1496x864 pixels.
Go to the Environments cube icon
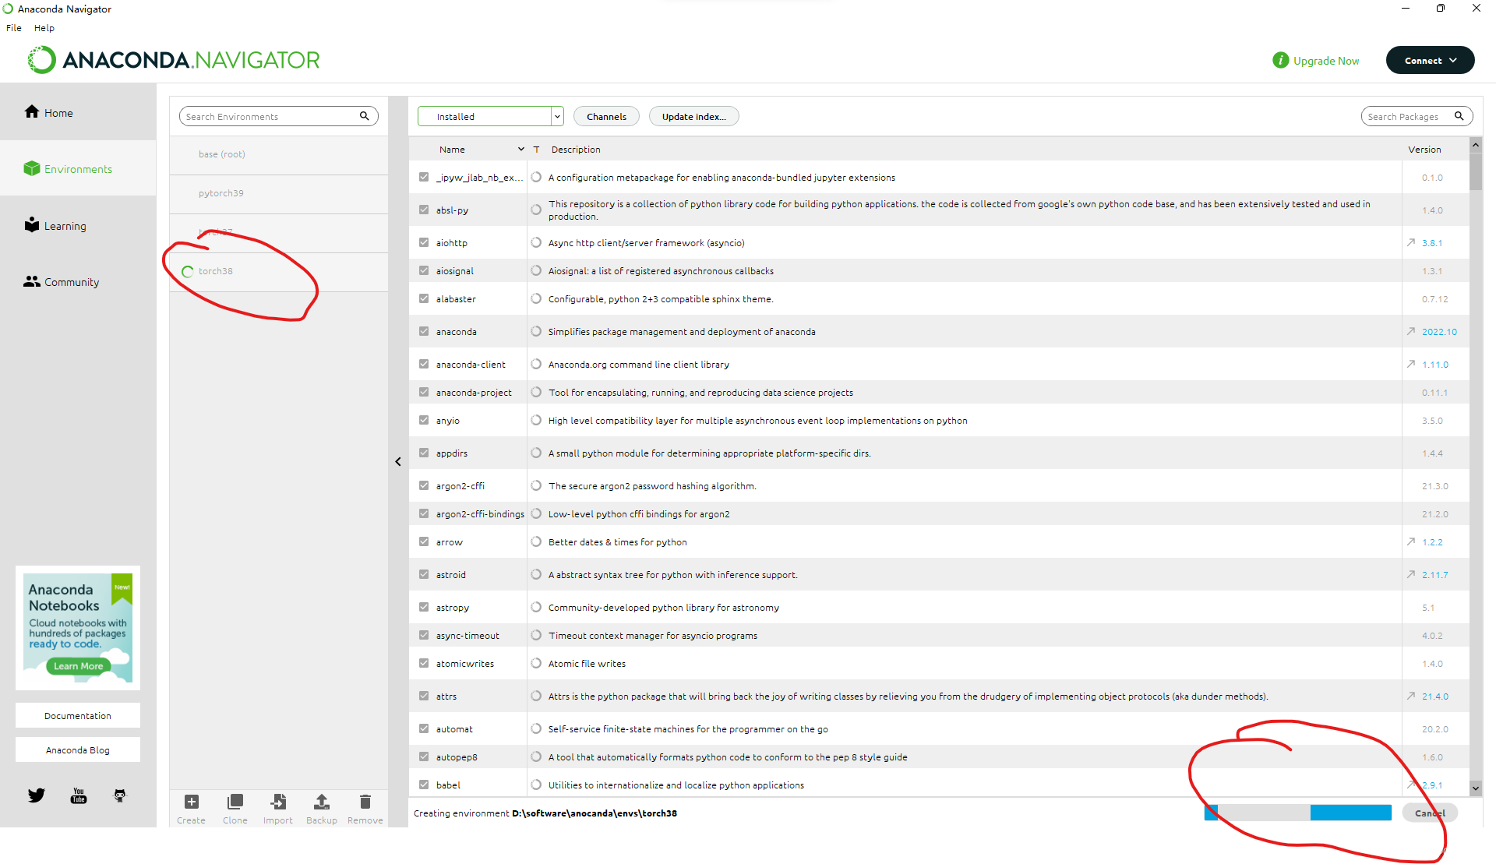(31, 168)
